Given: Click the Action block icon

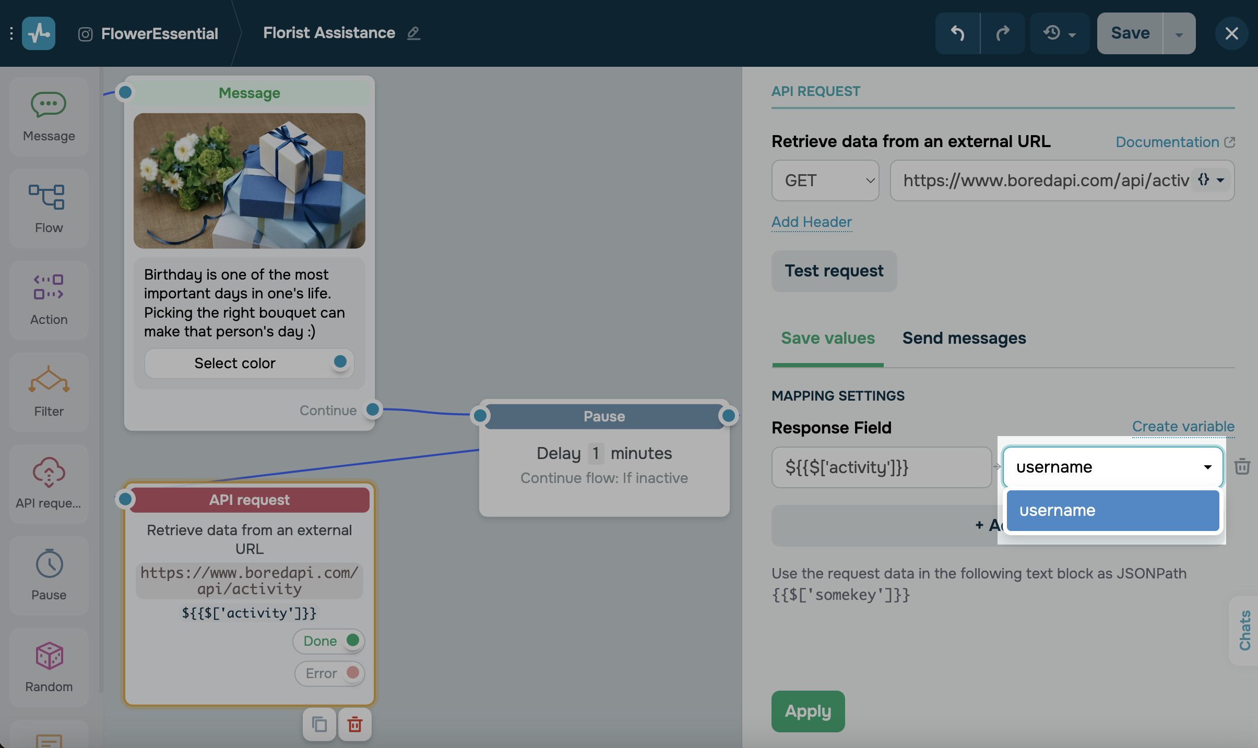Looking at the screenshot, I should (x=49, y=287).
